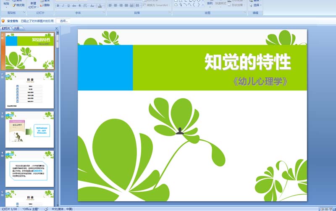Apply strikethrough text formatting
Image resolution: width=336 pixels, height=211 pixels.
point(74,6)
